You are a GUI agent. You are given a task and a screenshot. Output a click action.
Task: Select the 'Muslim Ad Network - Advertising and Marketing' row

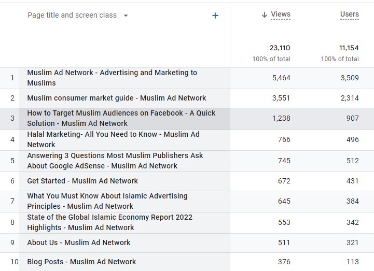pyautogui.click(x=112, y=78)
